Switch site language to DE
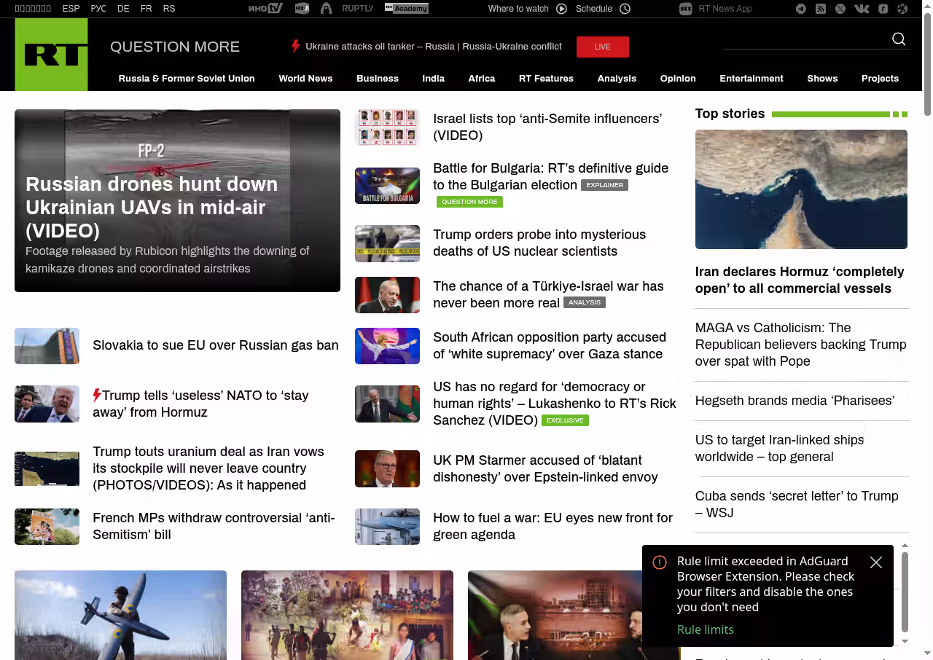This screenshot has height=660, width=933. [123, 9]
